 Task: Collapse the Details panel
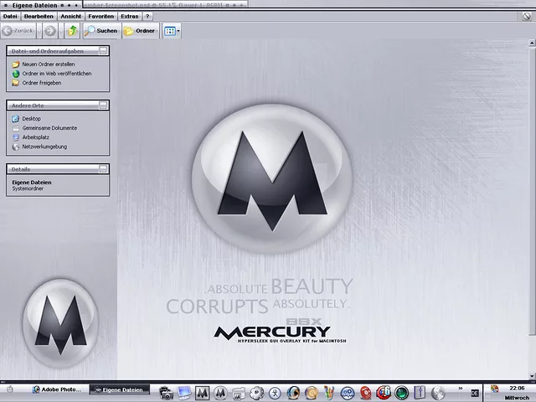coord(102,169)
